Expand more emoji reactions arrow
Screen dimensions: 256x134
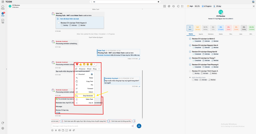[x=94, y=64]
